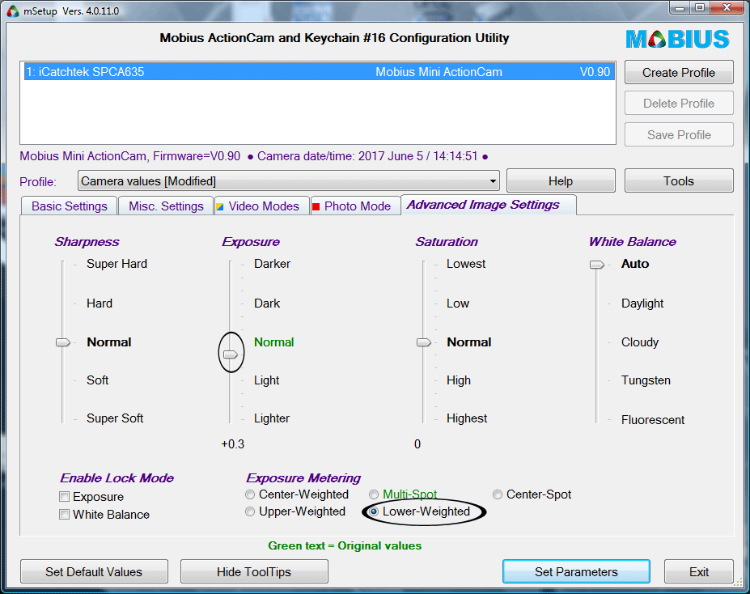Select the Advanced Image Settings tab
Screen dimensions: 750x594
488,205
